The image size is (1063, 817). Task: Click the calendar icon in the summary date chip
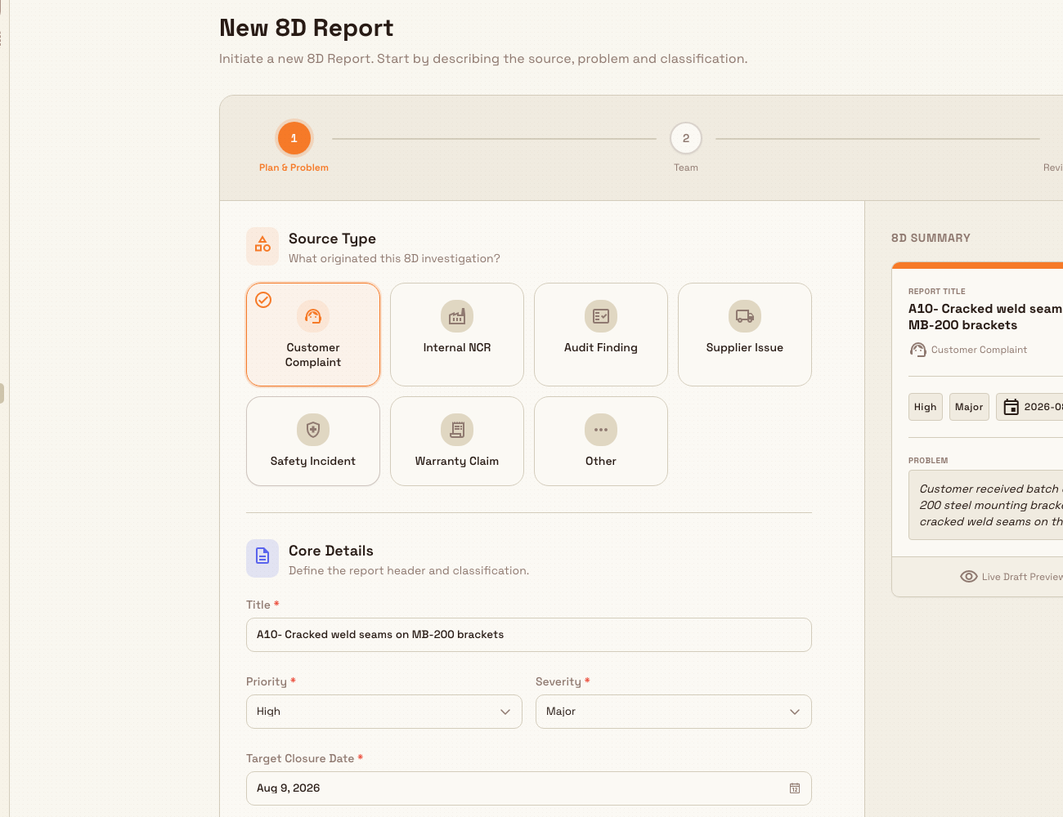[1011, 407]
